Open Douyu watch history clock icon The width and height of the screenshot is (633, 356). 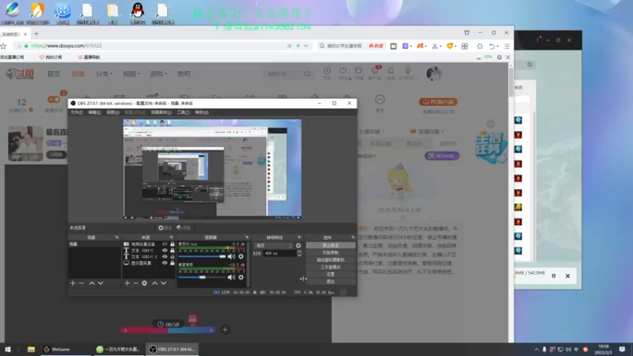[327, 70]
